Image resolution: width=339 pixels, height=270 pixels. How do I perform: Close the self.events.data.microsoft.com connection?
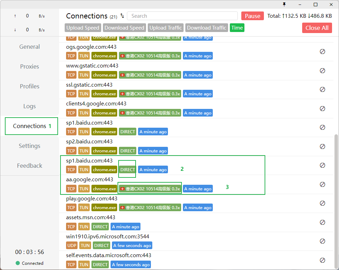(x=322, y=260)
